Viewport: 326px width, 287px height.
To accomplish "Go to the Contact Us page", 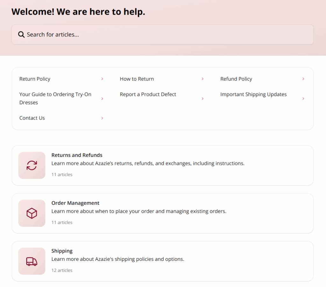I will (x=32, y=118).
